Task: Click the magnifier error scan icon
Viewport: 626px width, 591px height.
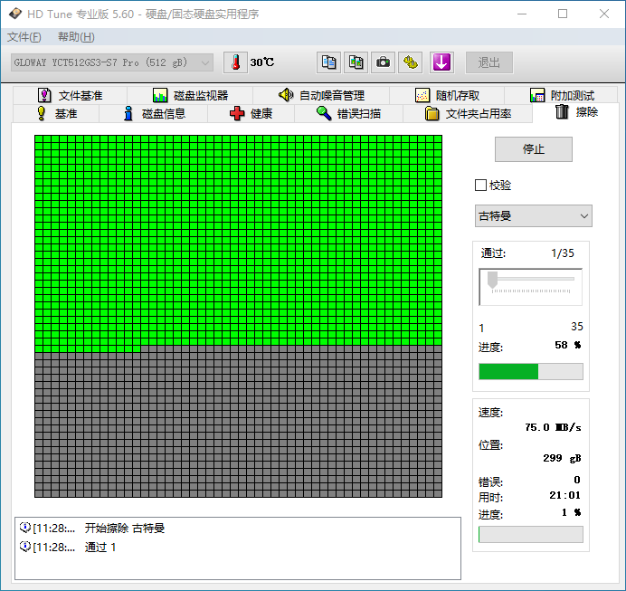Action: click(x=324, y=113)
